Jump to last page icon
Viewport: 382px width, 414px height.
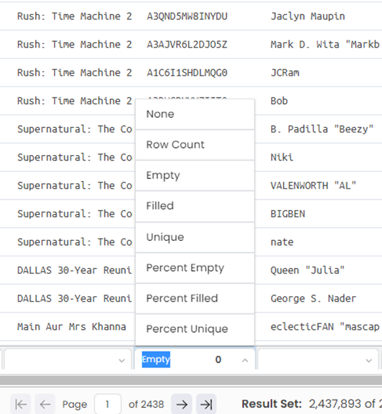point(206,404)
